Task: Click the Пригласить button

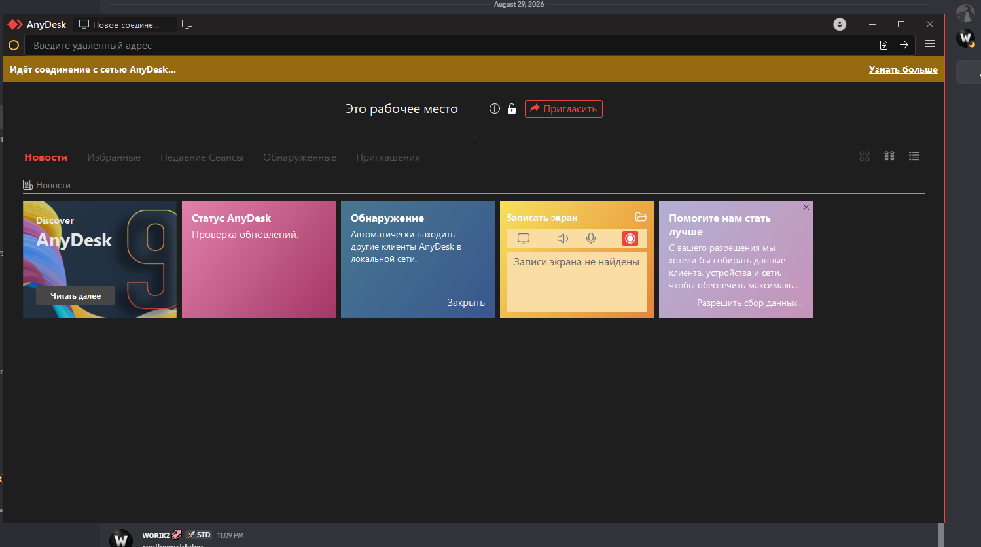Action: click(563, 108)
